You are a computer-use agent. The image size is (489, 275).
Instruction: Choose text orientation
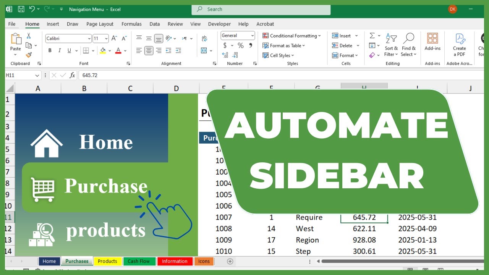click(x=168, y=38)
